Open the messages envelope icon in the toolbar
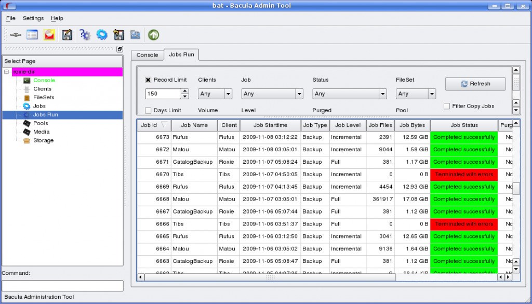This screenshot has height=304, width=532. coord(49,35)
